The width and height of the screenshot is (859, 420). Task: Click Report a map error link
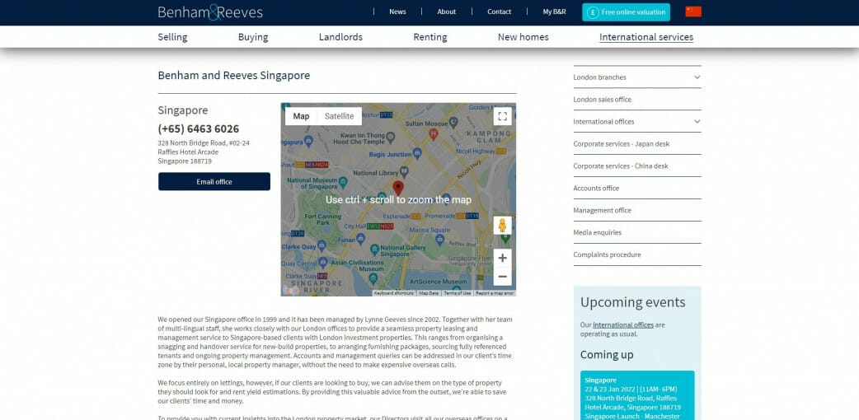495,293
